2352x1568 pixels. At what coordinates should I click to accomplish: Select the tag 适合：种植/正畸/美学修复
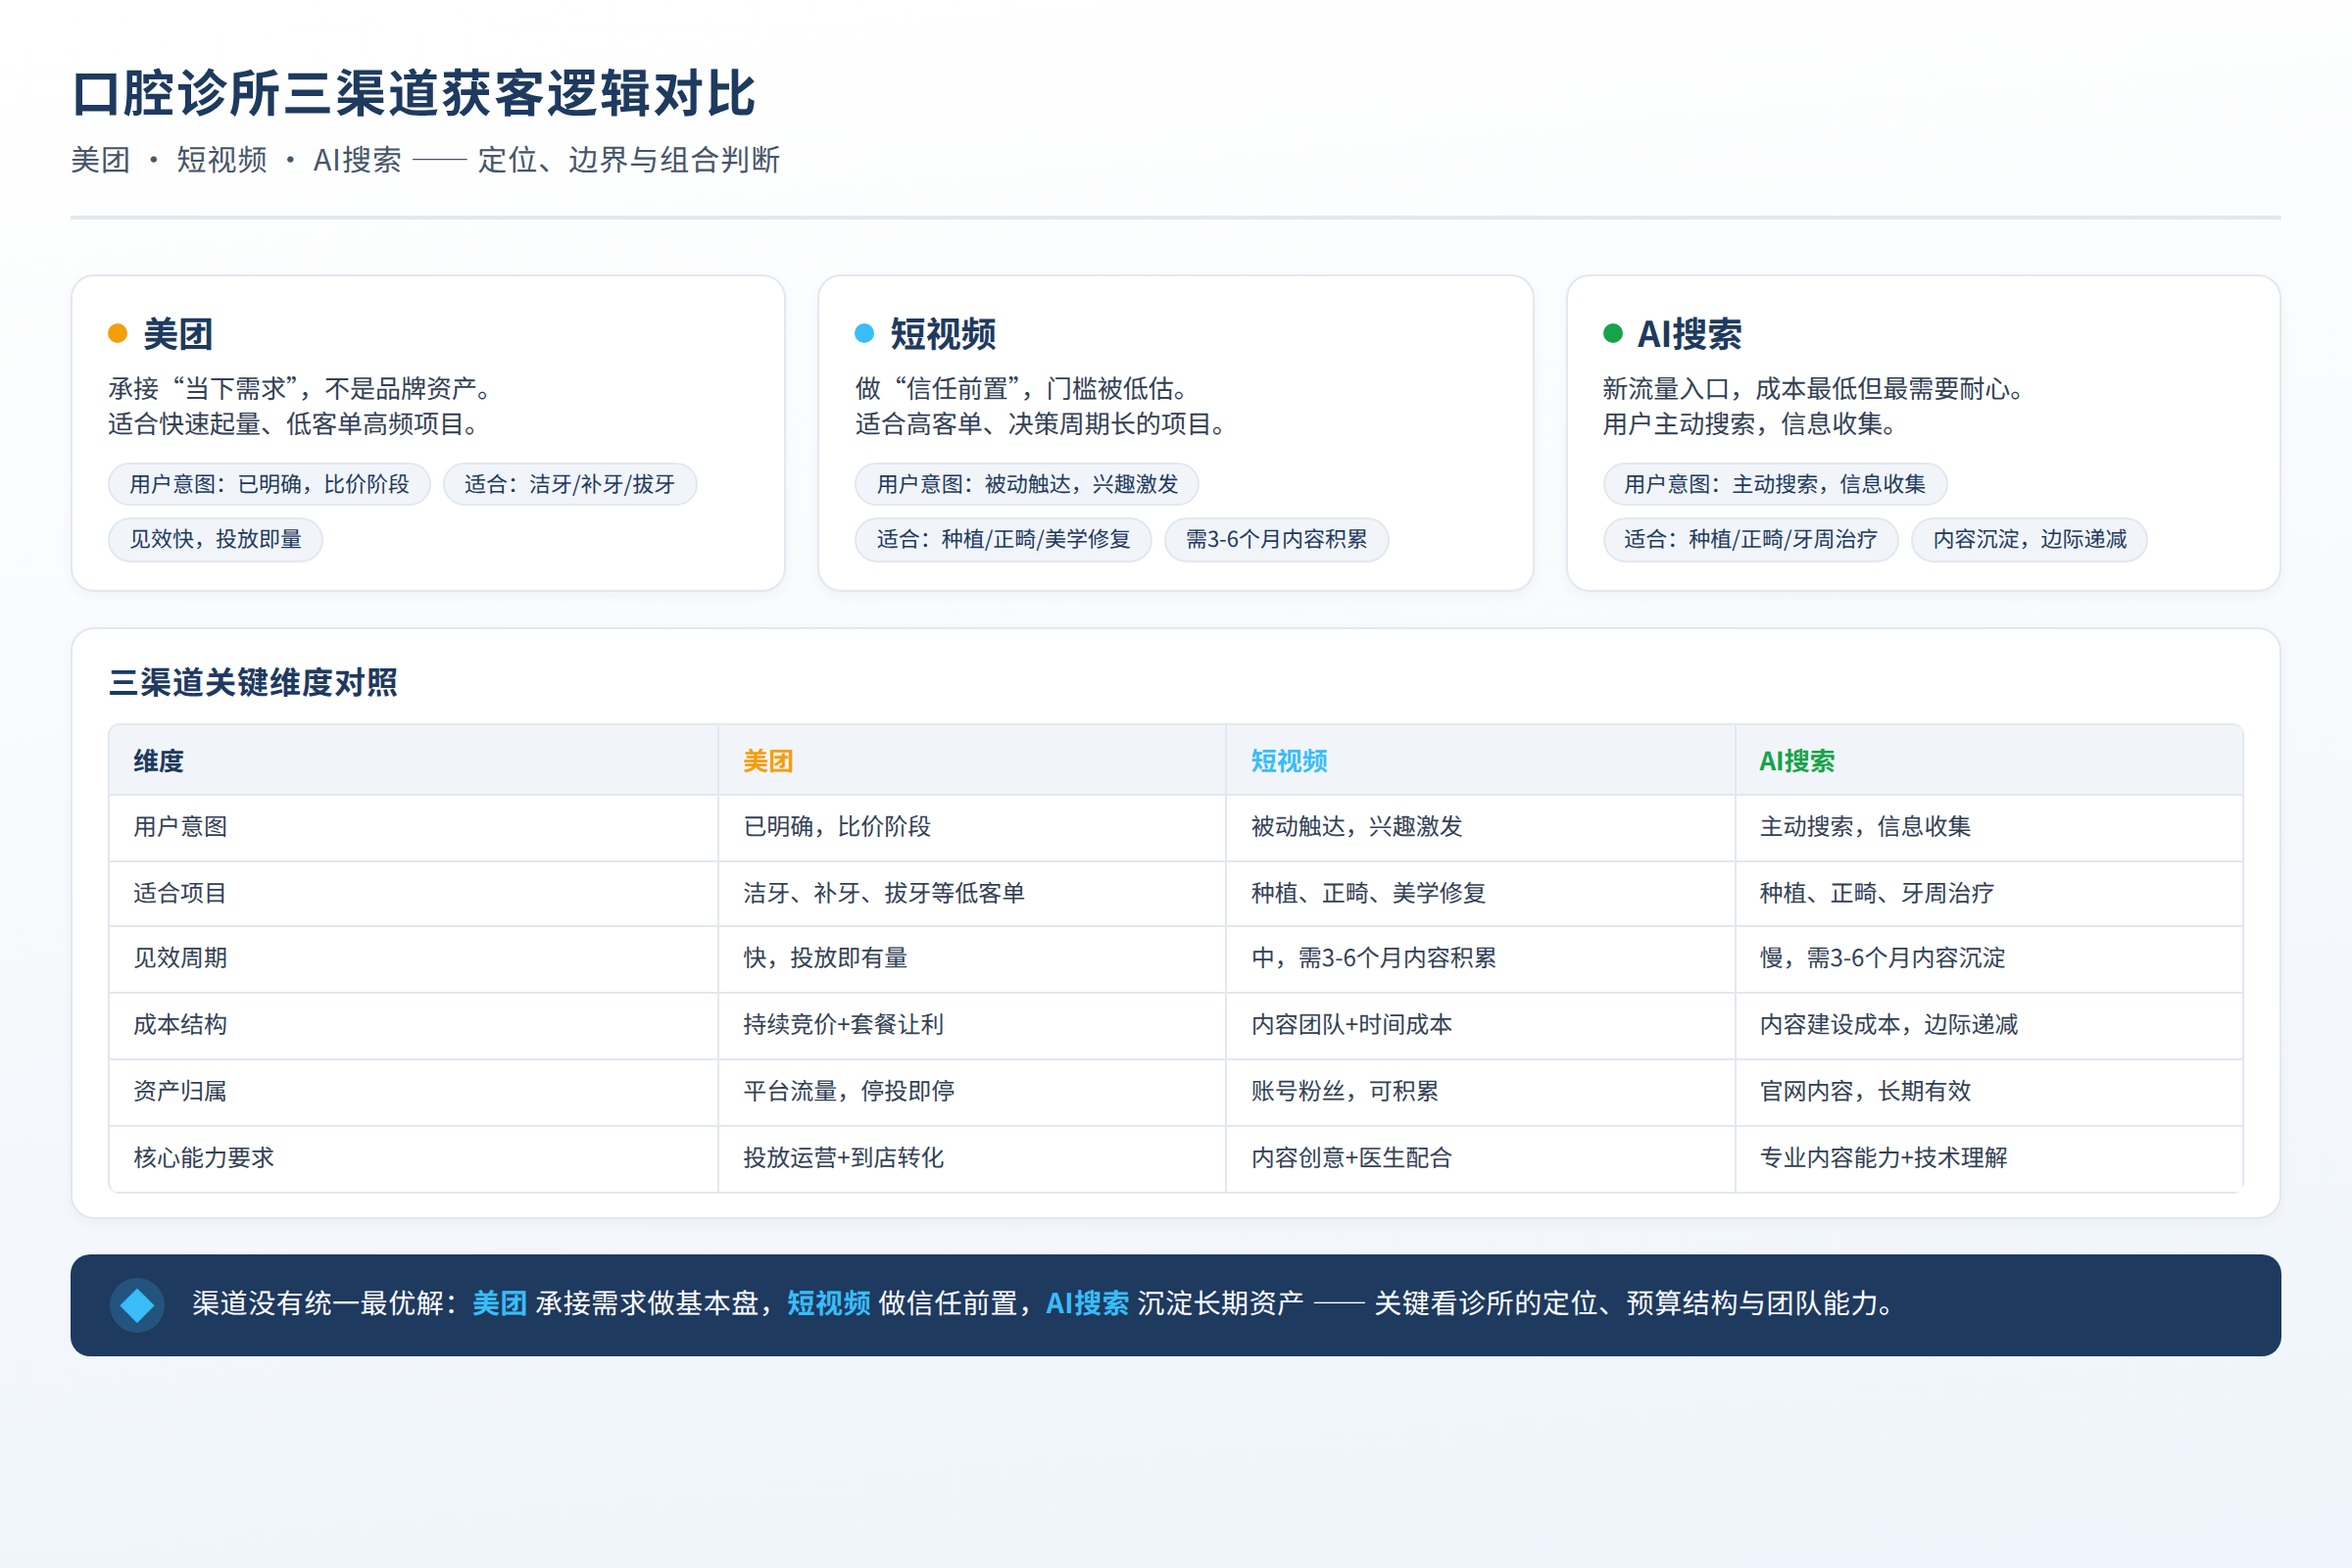click(1003, 539)
